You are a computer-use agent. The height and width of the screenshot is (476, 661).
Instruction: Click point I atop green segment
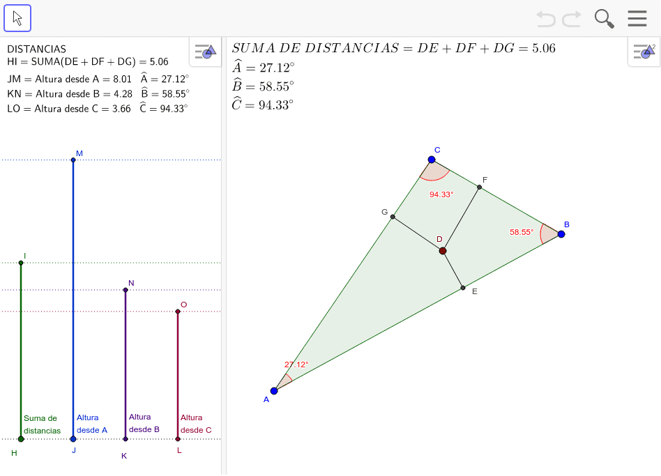point(21,263)
